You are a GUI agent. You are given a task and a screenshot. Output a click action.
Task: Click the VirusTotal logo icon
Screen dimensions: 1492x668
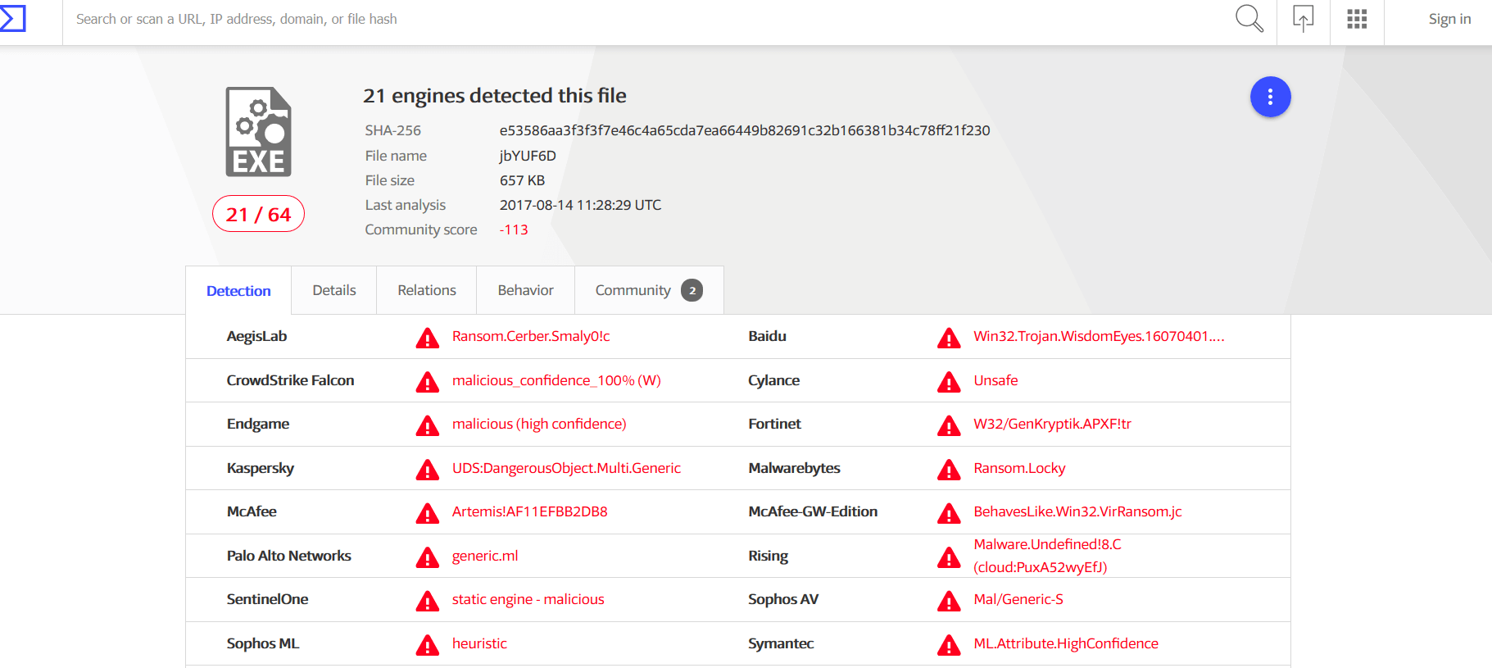pyautogui.click(x=12, y=18)
